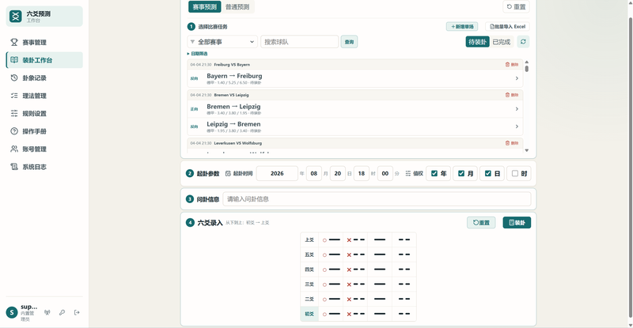Viewport: 633px width, 328px height.
Task: Open 赛事管理 via its trophy icon
Action: coord(14,42)
